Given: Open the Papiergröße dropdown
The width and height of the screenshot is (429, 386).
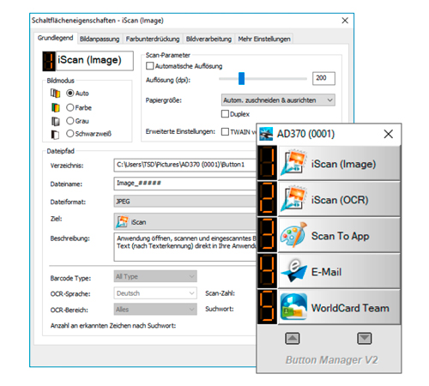Looking at the screenshot, I should click(278, 100).
